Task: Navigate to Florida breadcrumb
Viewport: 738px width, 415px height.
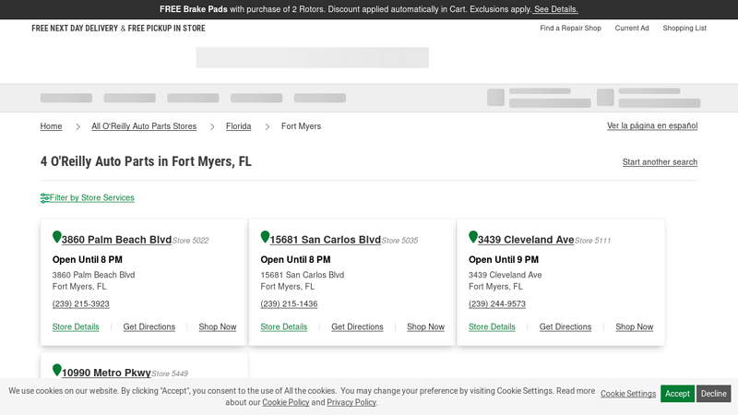Action: [x=238, y=126]
